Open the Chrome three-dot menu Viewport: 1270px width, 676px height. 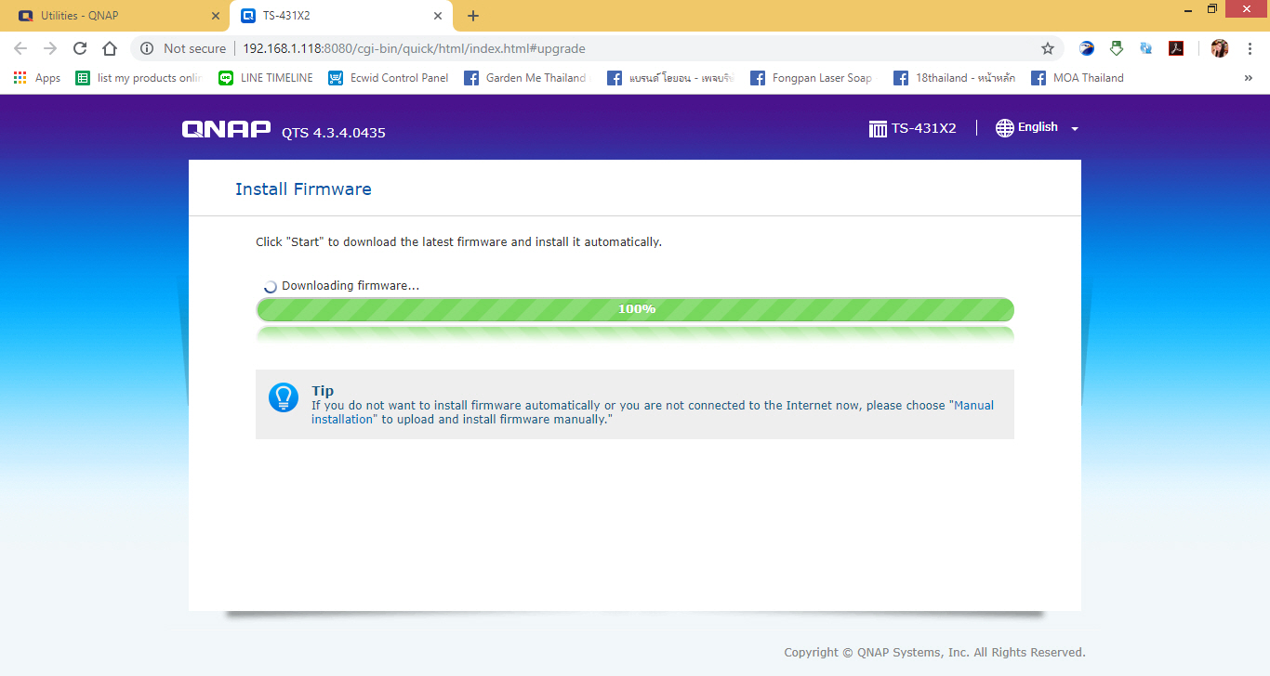[1250, 47]
